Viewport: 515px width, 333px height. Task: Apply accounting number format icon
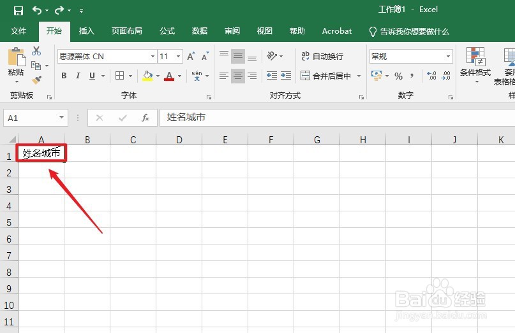coord(377,76)
